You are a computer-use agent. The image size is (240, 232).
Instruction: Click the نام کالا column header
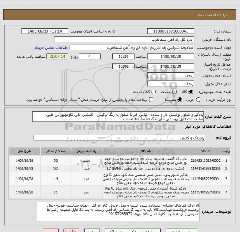pos(146,151)
